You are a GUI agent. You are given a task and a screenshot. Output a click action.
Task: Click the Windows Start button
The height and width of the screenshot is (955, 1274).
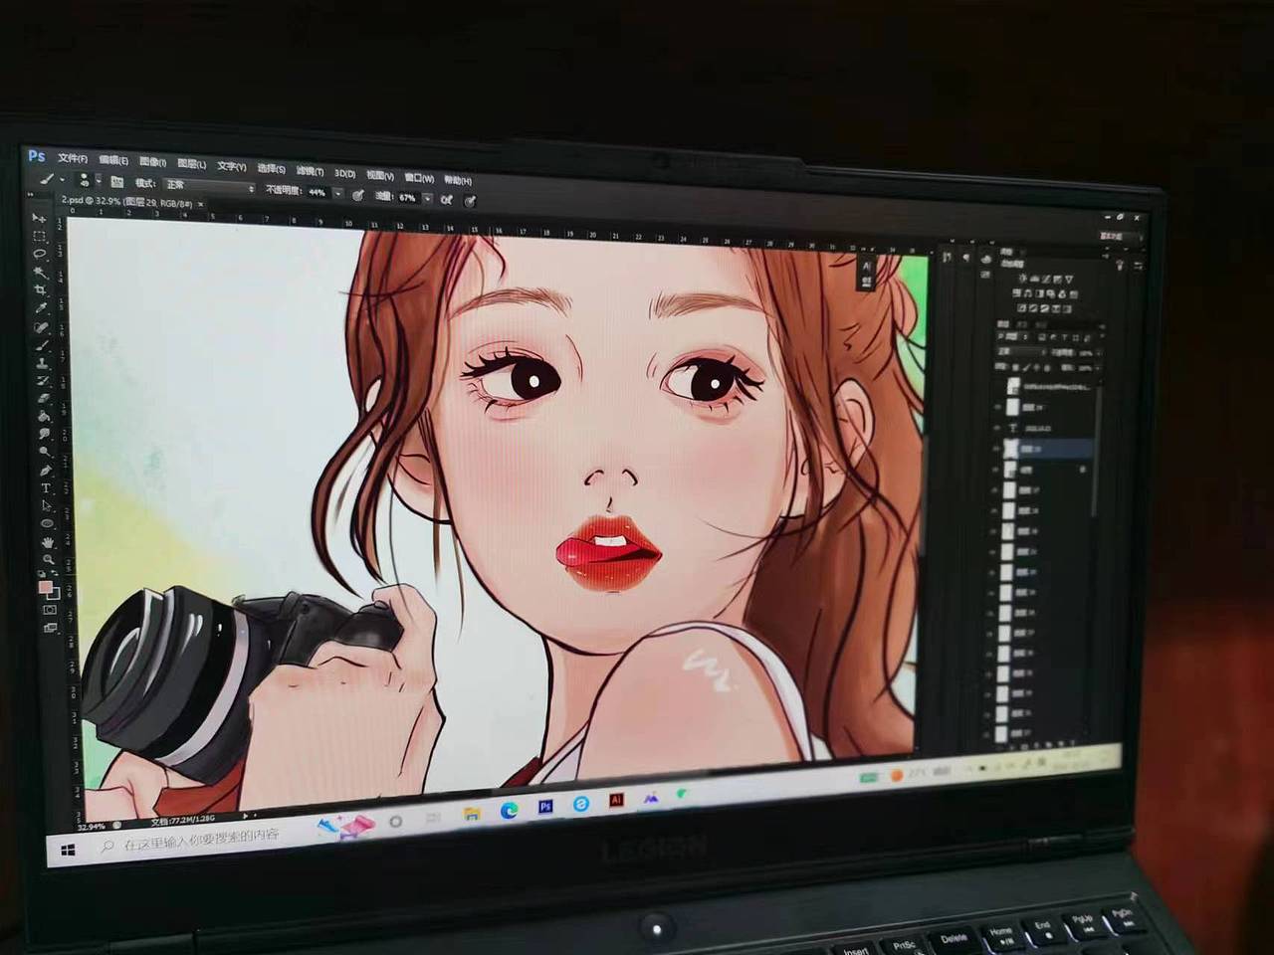pos(68,851)
